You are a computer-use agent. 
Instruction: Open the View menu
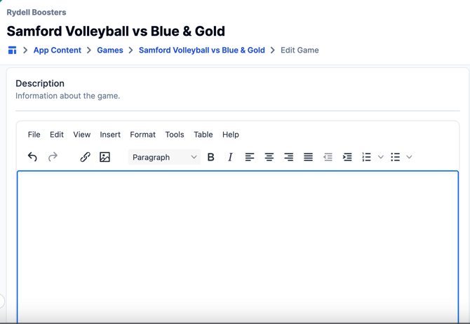pos(82,135)
